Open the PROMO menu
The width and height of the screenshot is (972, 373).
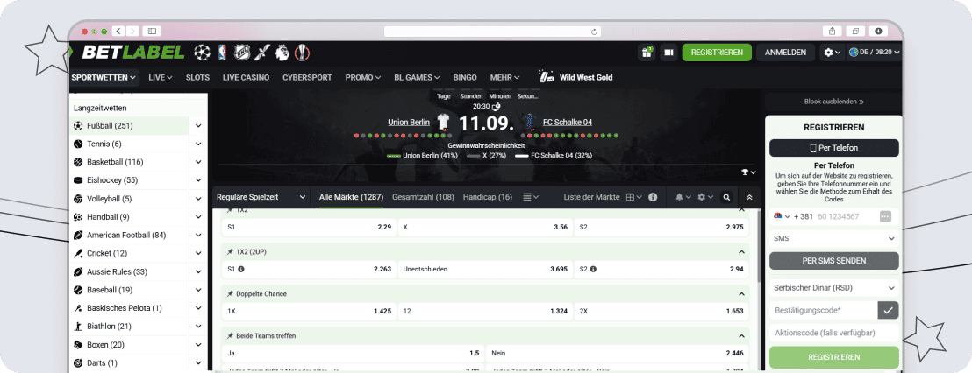click(362, 77)
